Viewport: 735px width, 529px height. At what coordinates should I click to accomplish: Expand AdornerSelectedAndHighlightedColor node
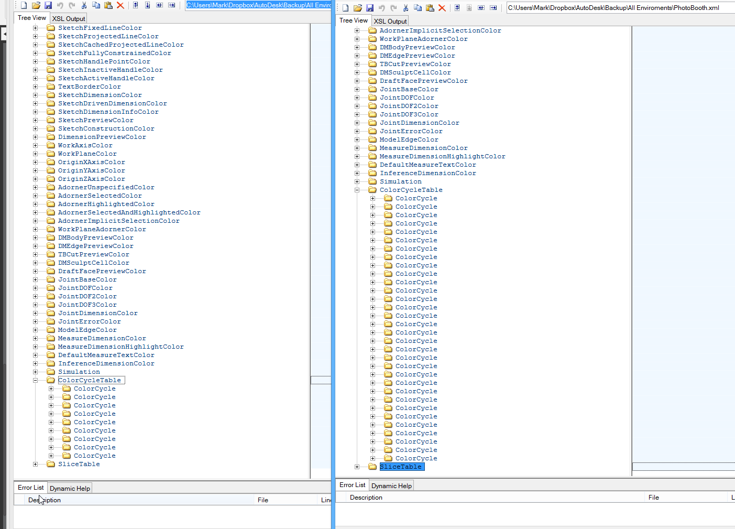point(35,212)
